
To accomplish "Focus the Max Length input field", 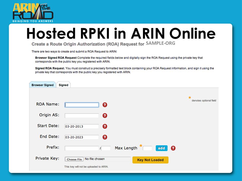I will tap(147, 148).
